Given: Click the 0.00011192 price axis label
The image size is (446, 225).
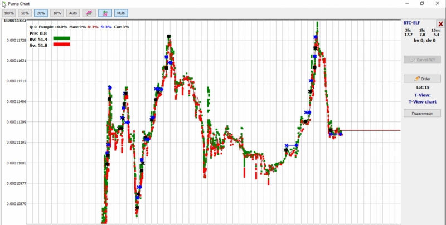Looking at the screenshot, I should tap(16, 143).
